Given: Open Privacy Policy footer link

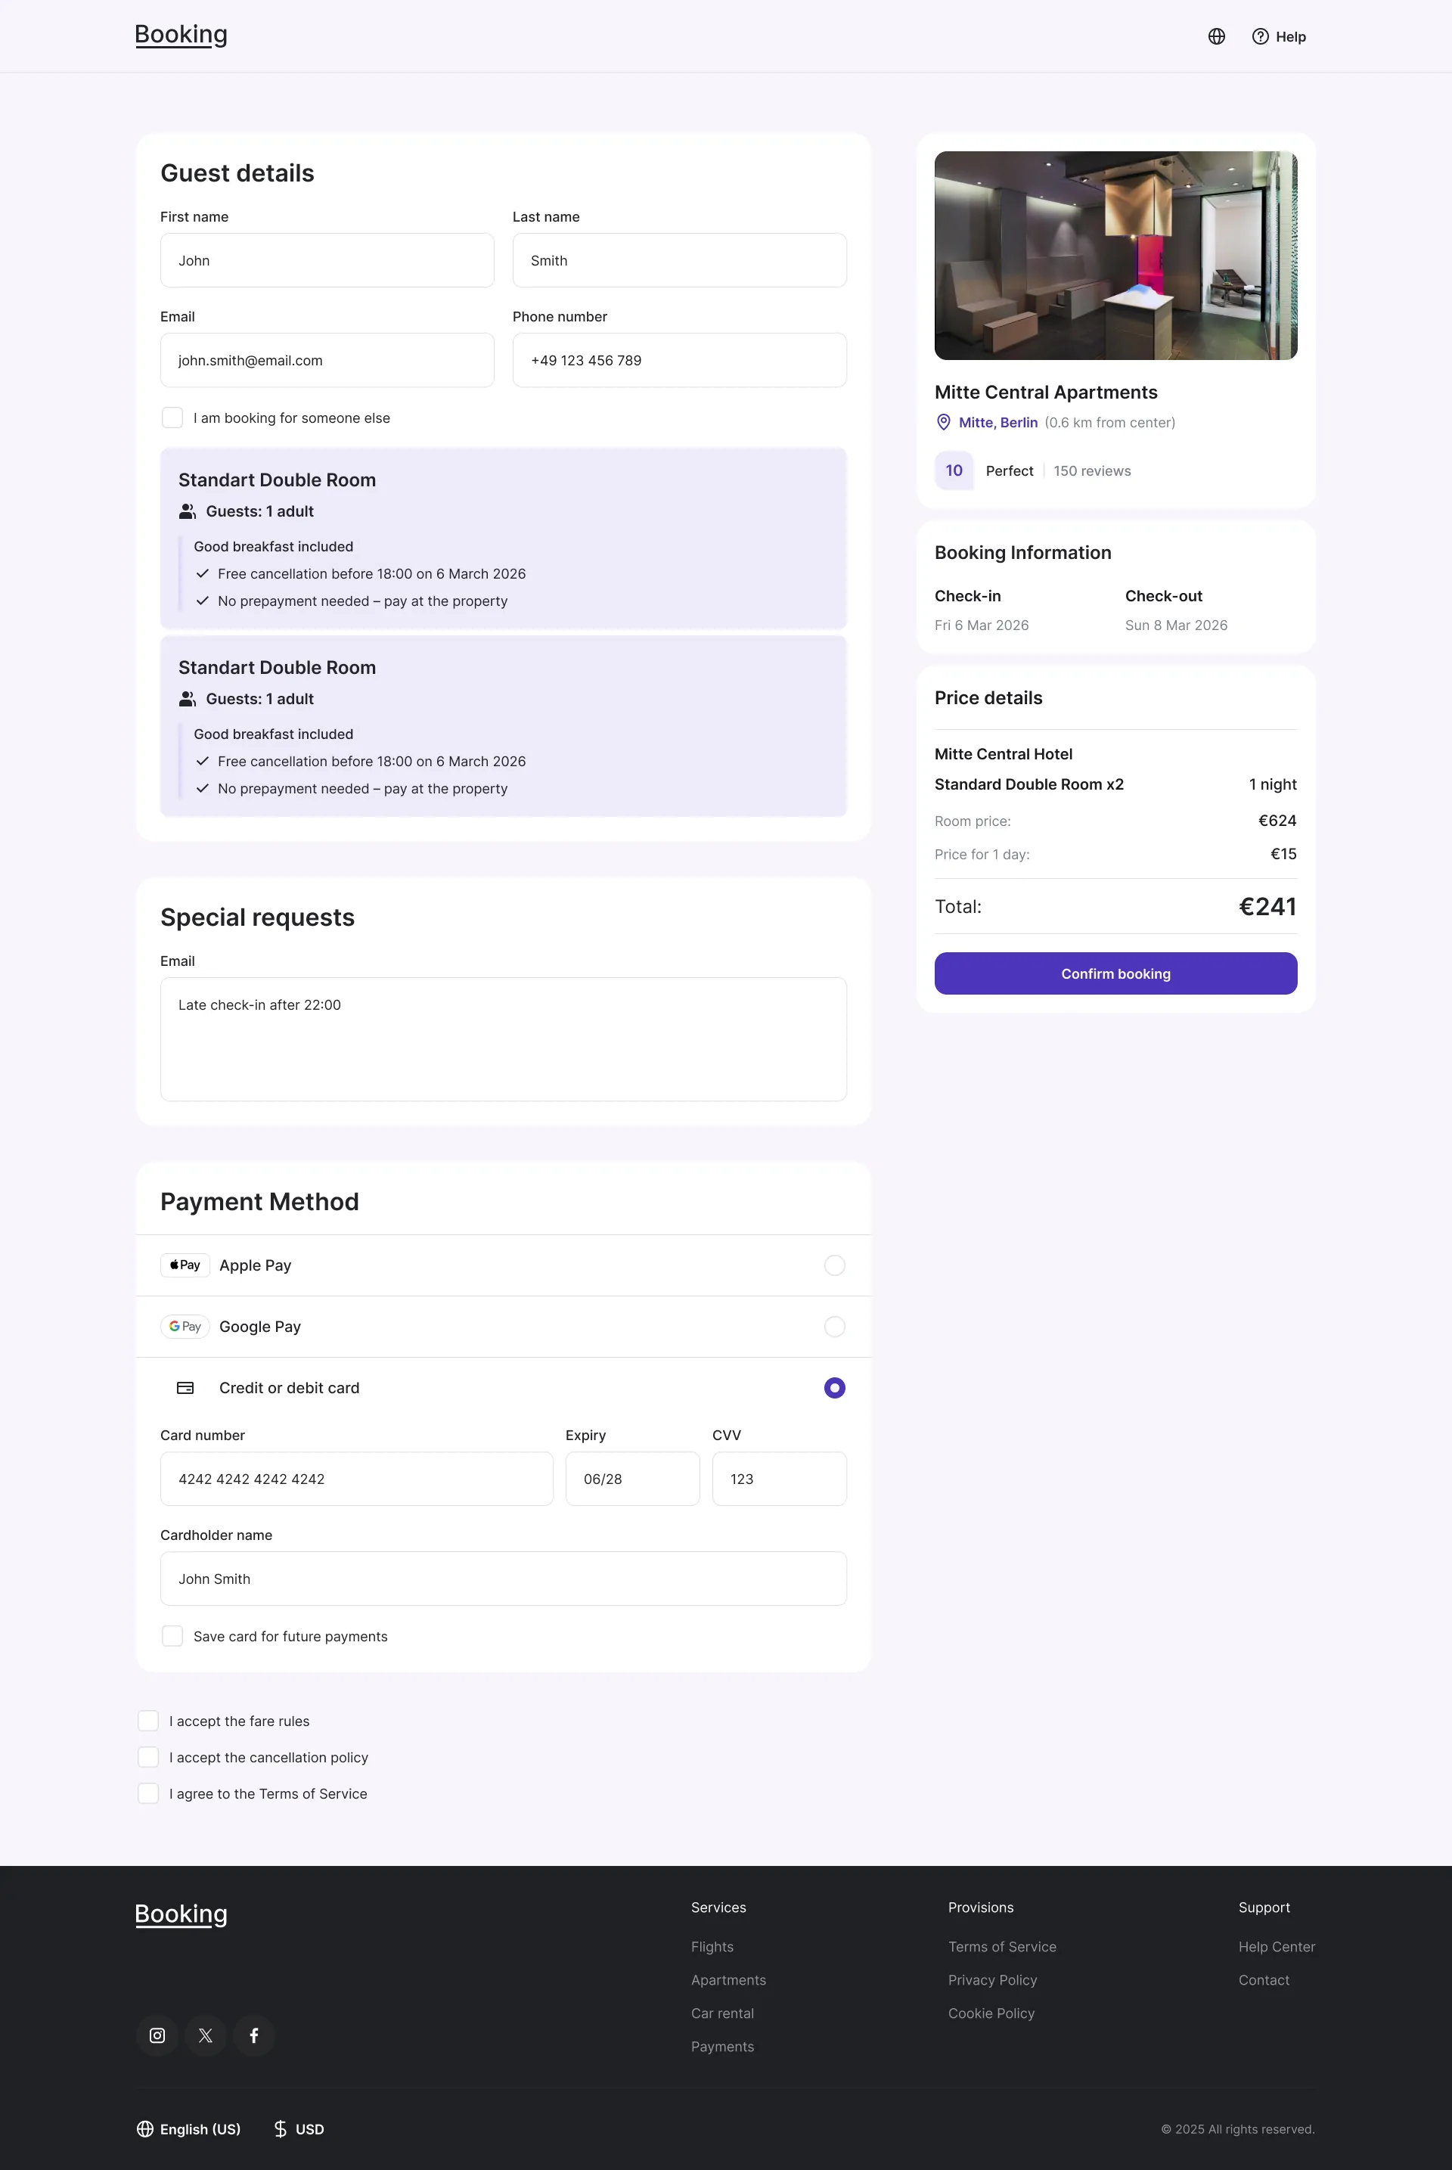Looking at the screenshot, I should click(x=993, y=1980).
